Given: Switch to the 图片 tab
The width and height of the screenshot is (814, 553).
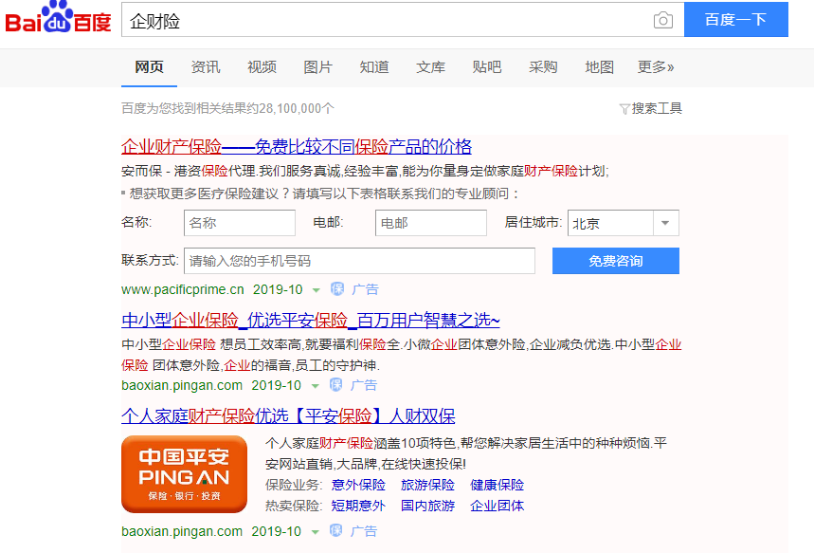Looking at the screenshot, I should tap(317, 67).
